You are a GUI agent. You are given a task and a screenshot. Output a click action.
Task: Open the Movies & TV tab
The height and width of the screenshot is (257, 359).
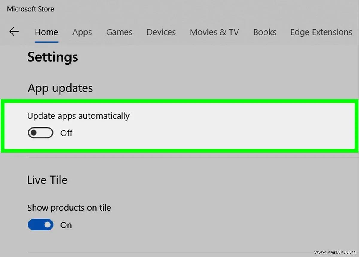(214, 32)
